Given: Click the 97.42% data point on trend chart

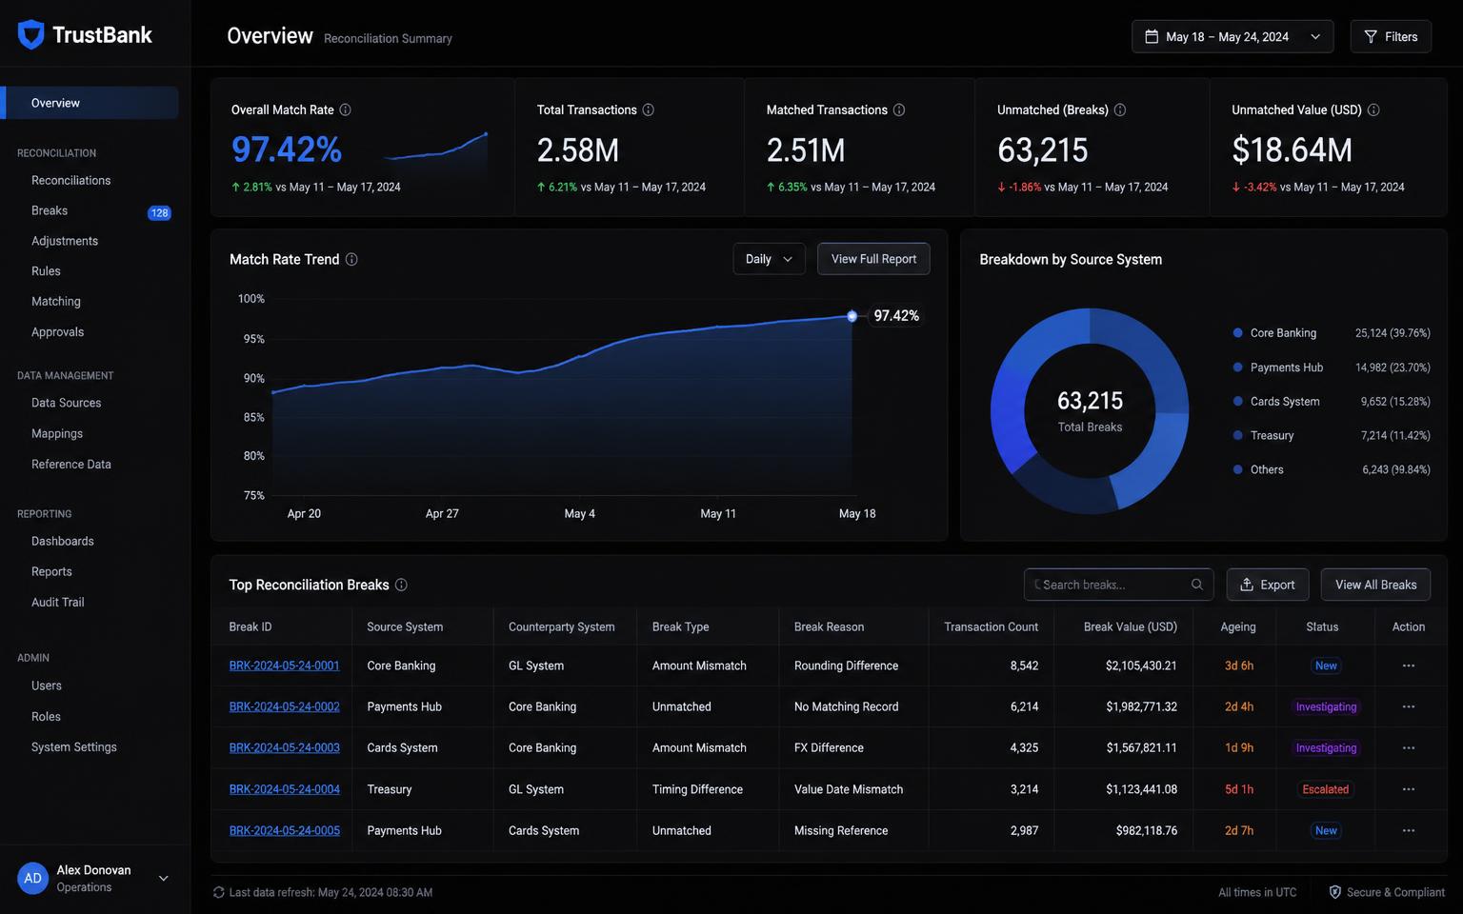Looking at the screenshot, I should tap(852, 316).
